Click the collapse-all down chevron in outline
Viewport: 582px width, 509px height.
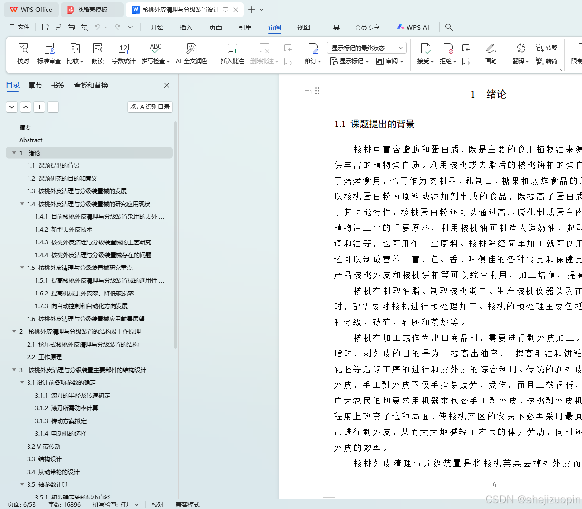[x=12, y=107]
